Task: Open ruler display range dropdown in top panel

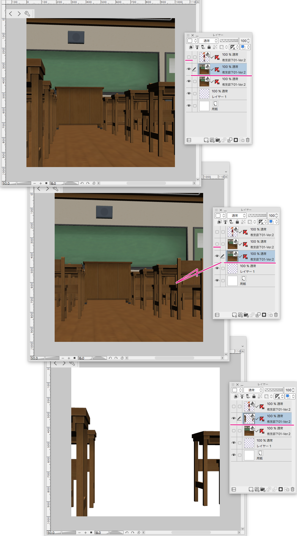Action: (x=234, y=47)
